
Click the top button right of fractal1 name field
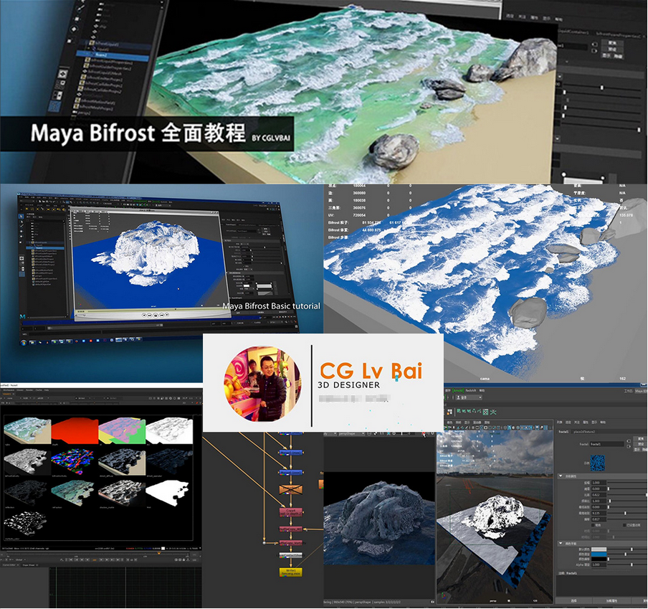point(641,438)
